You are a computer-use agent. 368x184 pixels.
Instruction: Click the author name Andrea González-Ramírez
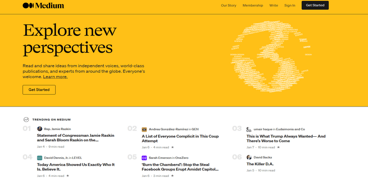coord(168,129)
